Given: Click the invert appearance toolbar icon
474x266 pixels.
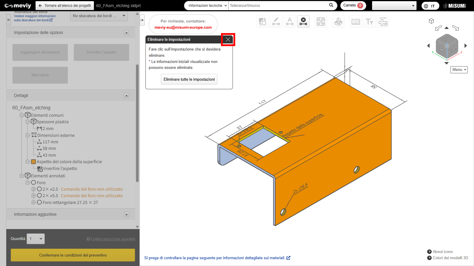Looking at the screenshot, I should pos(262,22).
